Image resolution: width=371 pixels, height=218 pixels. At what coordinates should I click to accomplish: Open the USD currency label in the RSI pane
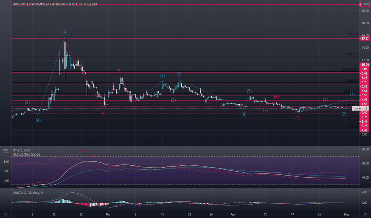pos(6,150)
